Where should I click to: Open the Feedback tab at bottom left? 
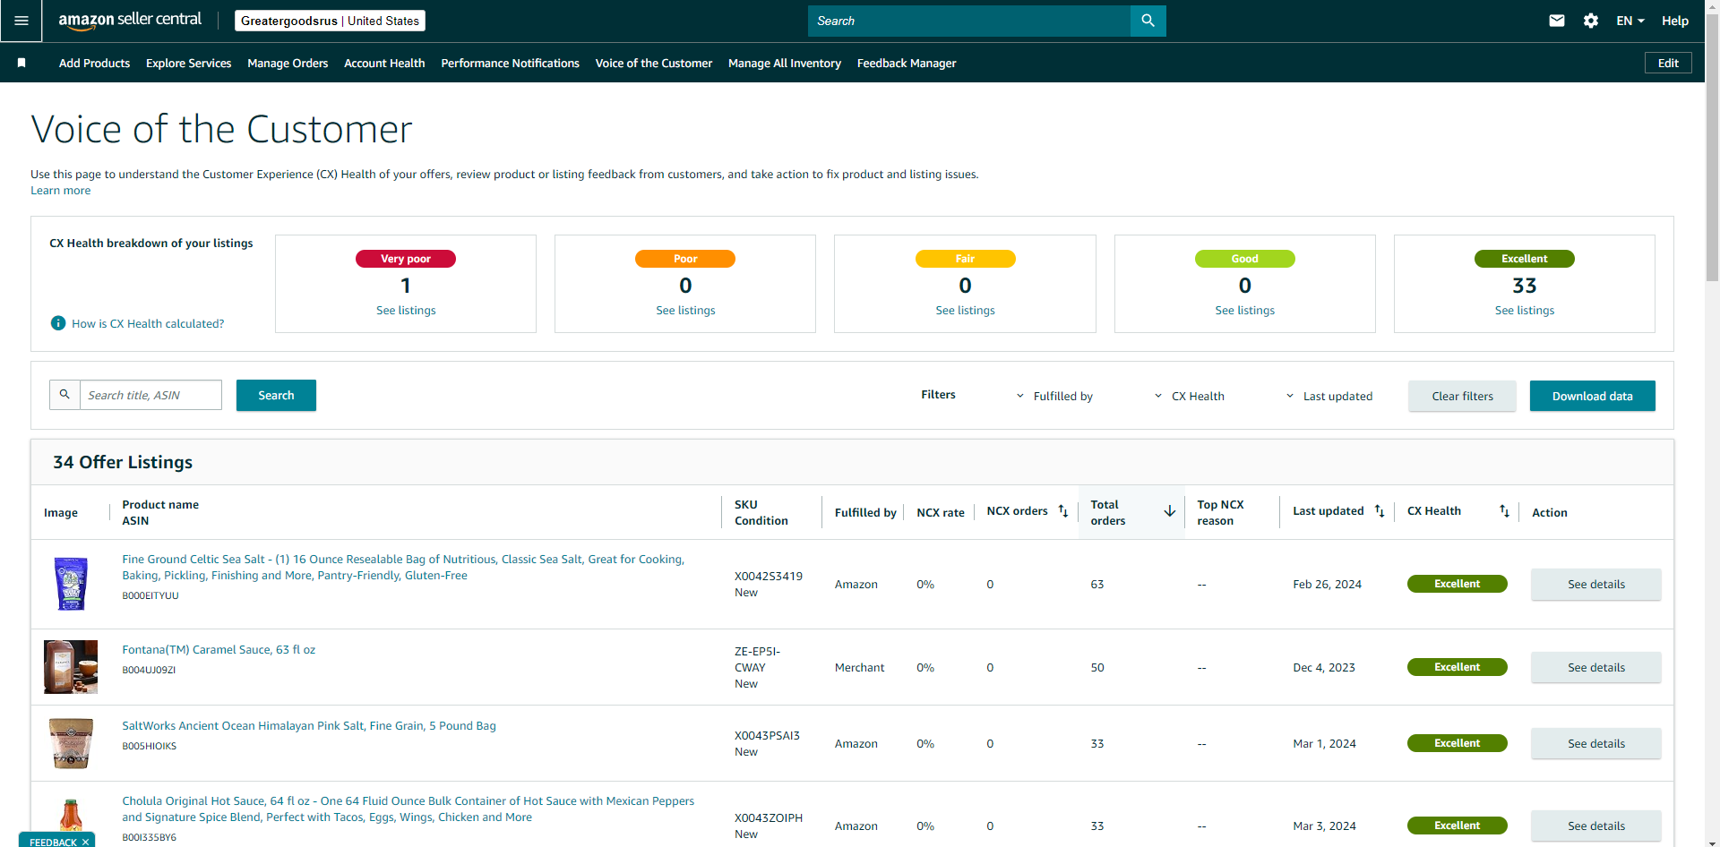point(53,842)
